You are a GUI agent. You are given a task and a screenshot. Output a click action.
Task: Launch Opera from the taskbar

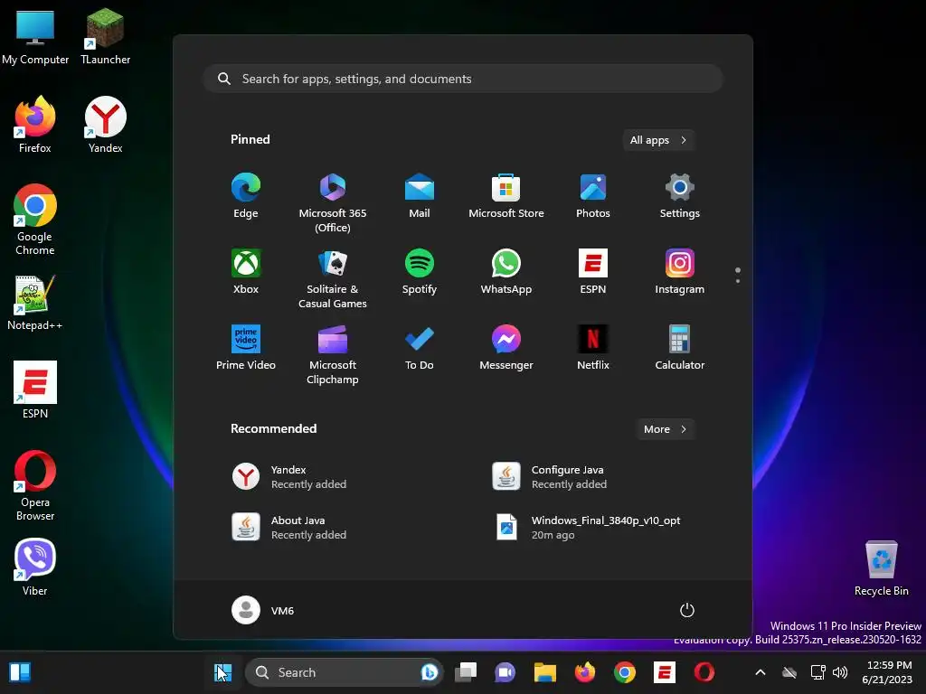pyautogui.click(x=704, y=672)
